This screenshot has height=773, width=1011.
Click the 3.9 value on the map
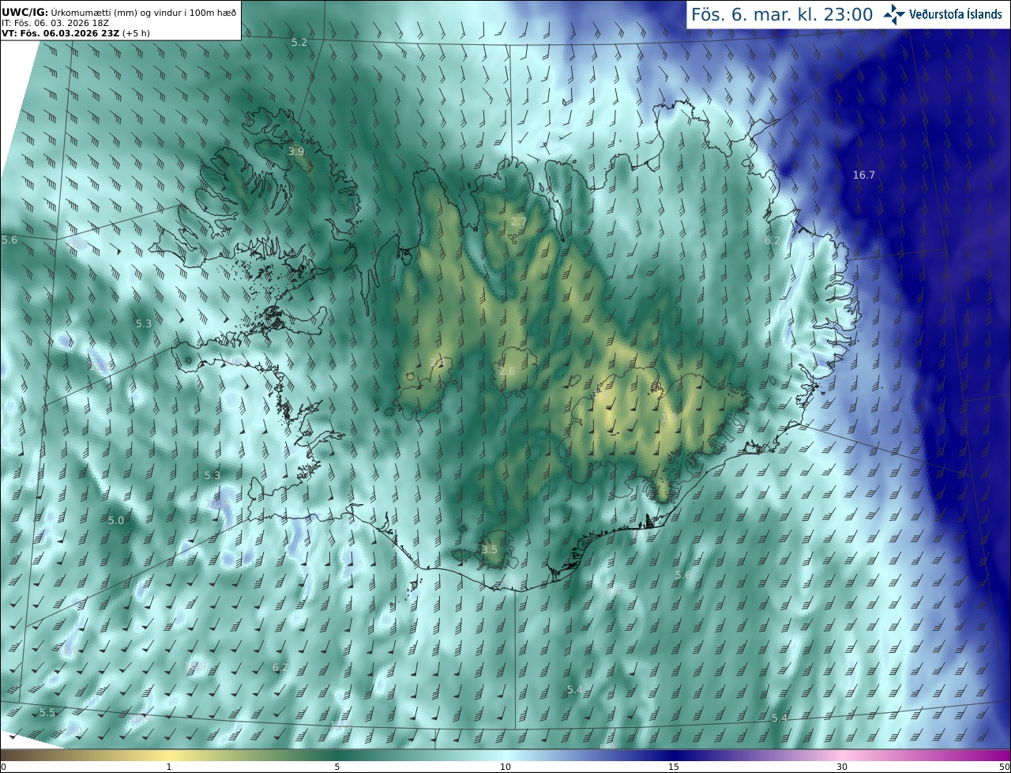[296, 151]
